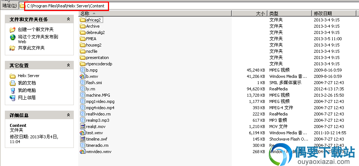This screenshot has width=359, height=166.
Task: Click the real9video.rm file icon
Action: pos(82,114)
